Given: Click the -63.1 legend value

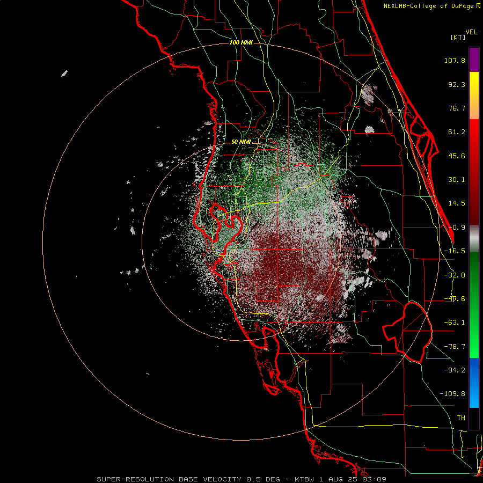Looking at the screenshot, I should [455, 323].
